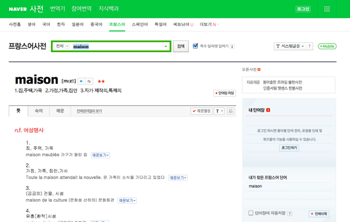Screen dimensions: 350x222
Task: Click the print/layout icon in the tab toolbar
Action: pyautogui.click(x=231, y=111)
